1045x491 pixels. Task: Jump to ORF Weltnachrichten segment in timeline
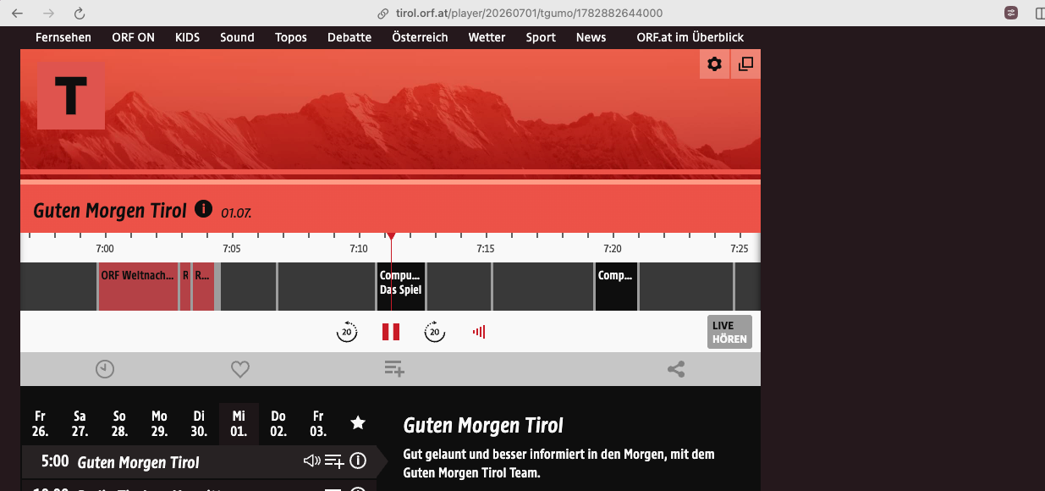pyautogui.click(x=138, y=286)
